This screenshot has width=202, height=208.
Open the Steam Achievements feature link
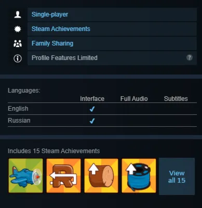(x=61, y=29)
